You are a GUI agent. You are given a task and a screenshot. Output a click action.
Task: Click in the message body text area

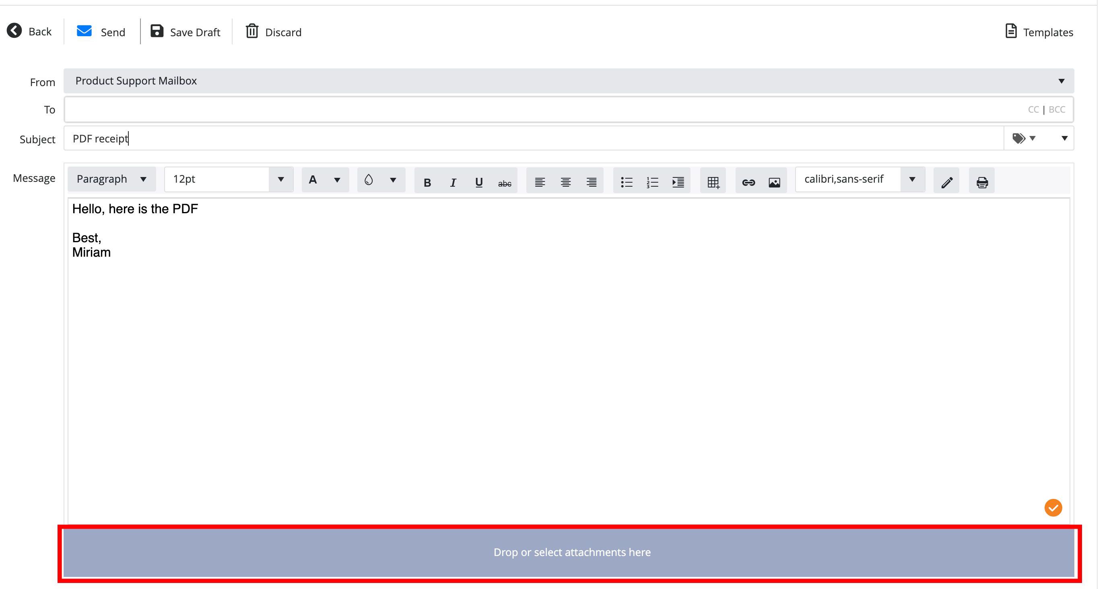tap(569, 361)
